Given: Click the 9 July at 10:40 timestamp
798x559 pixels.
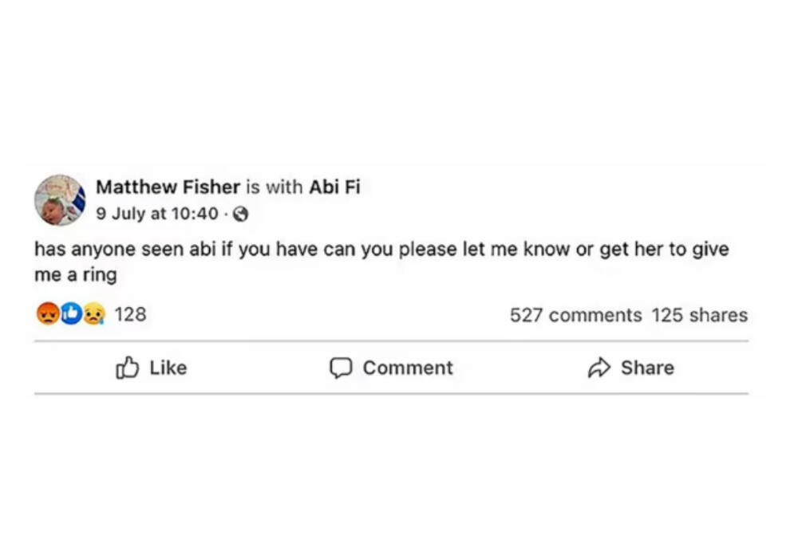Looking at the screenshot, I should pyautogui.click(x=156, y=214).
